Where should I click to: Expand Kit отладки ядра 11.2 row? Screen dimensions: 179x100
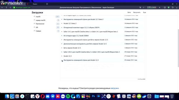pyautogui.click(x=62, y=36)
